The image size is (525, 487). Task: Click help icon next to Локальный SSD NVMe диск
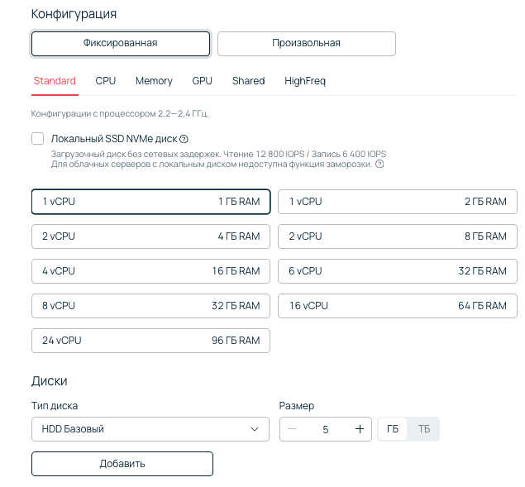tap(184, 139)
